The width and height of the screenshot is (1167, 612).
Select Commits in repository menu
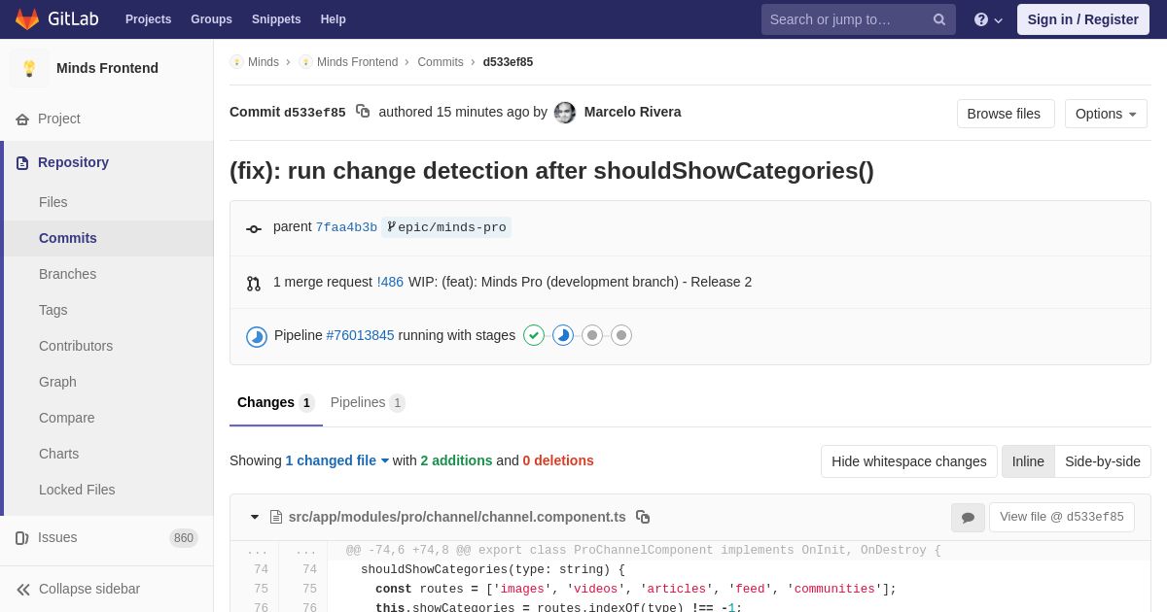[x=68, y=238]
